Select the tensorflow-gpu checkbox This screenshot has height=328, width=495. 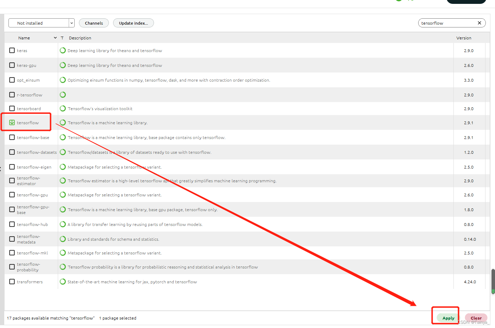coord(12,195)
